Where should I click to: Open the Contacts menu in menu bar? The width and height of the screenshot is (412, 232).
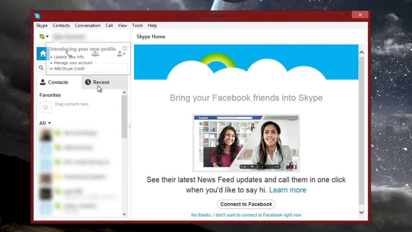pyautogui.click(x=61, y=25)
